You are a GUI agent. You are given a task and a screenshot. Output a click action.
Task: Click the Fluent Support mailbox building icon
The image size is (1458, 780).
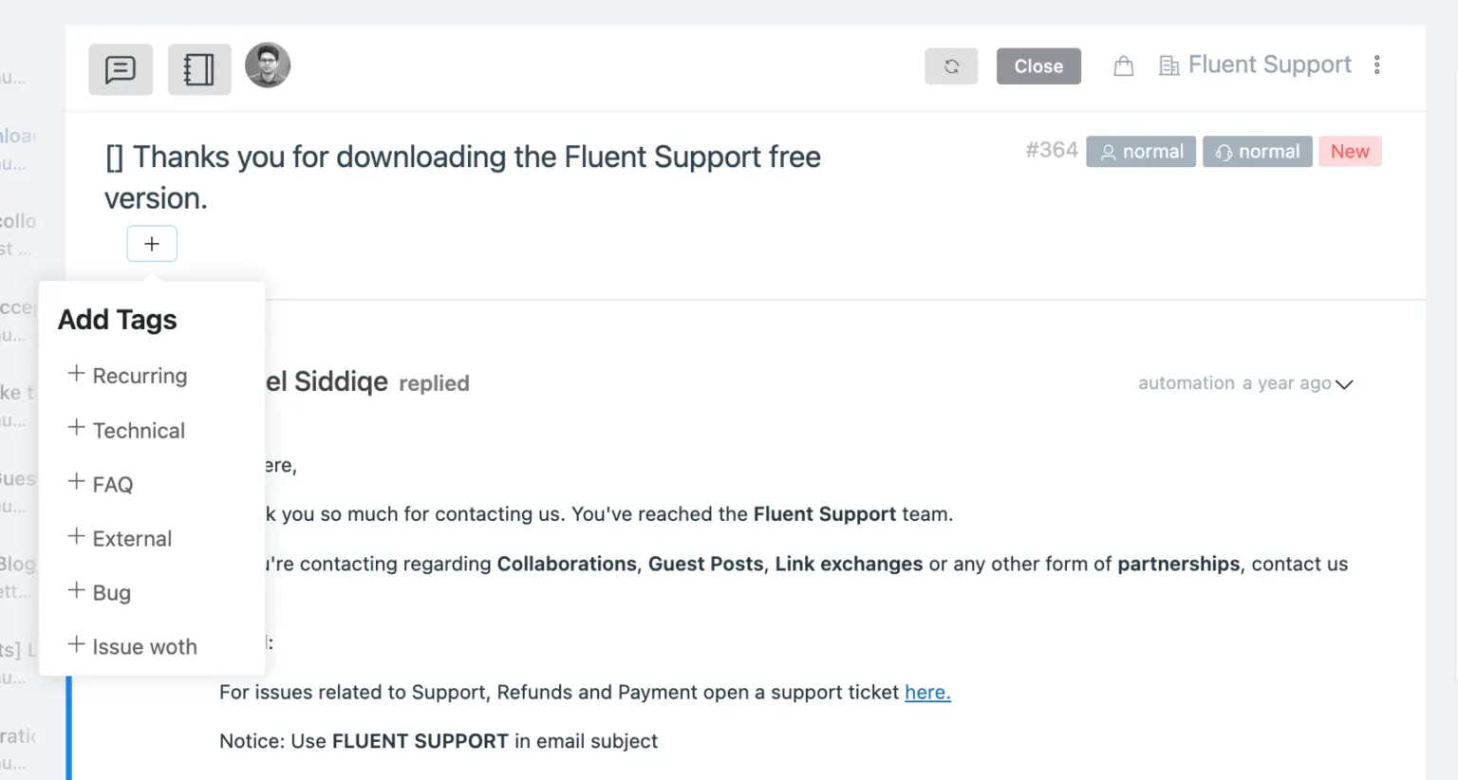tap(1169, 65)
